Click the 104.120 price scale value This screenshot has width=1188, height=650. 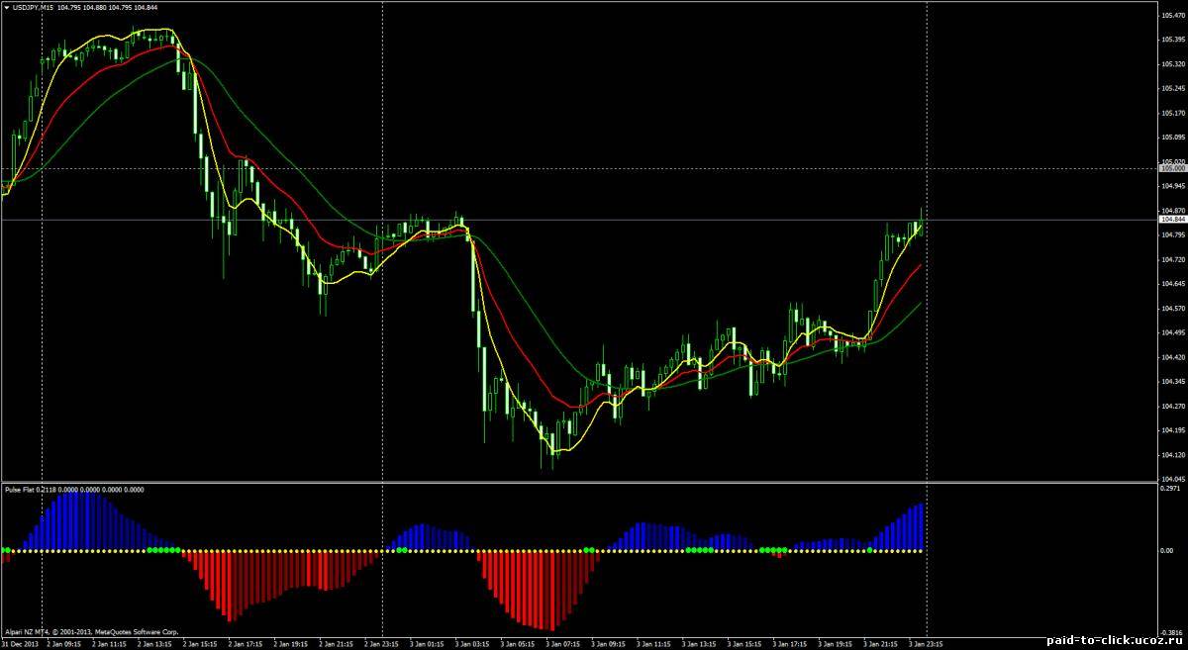(x=1172, y=454)
